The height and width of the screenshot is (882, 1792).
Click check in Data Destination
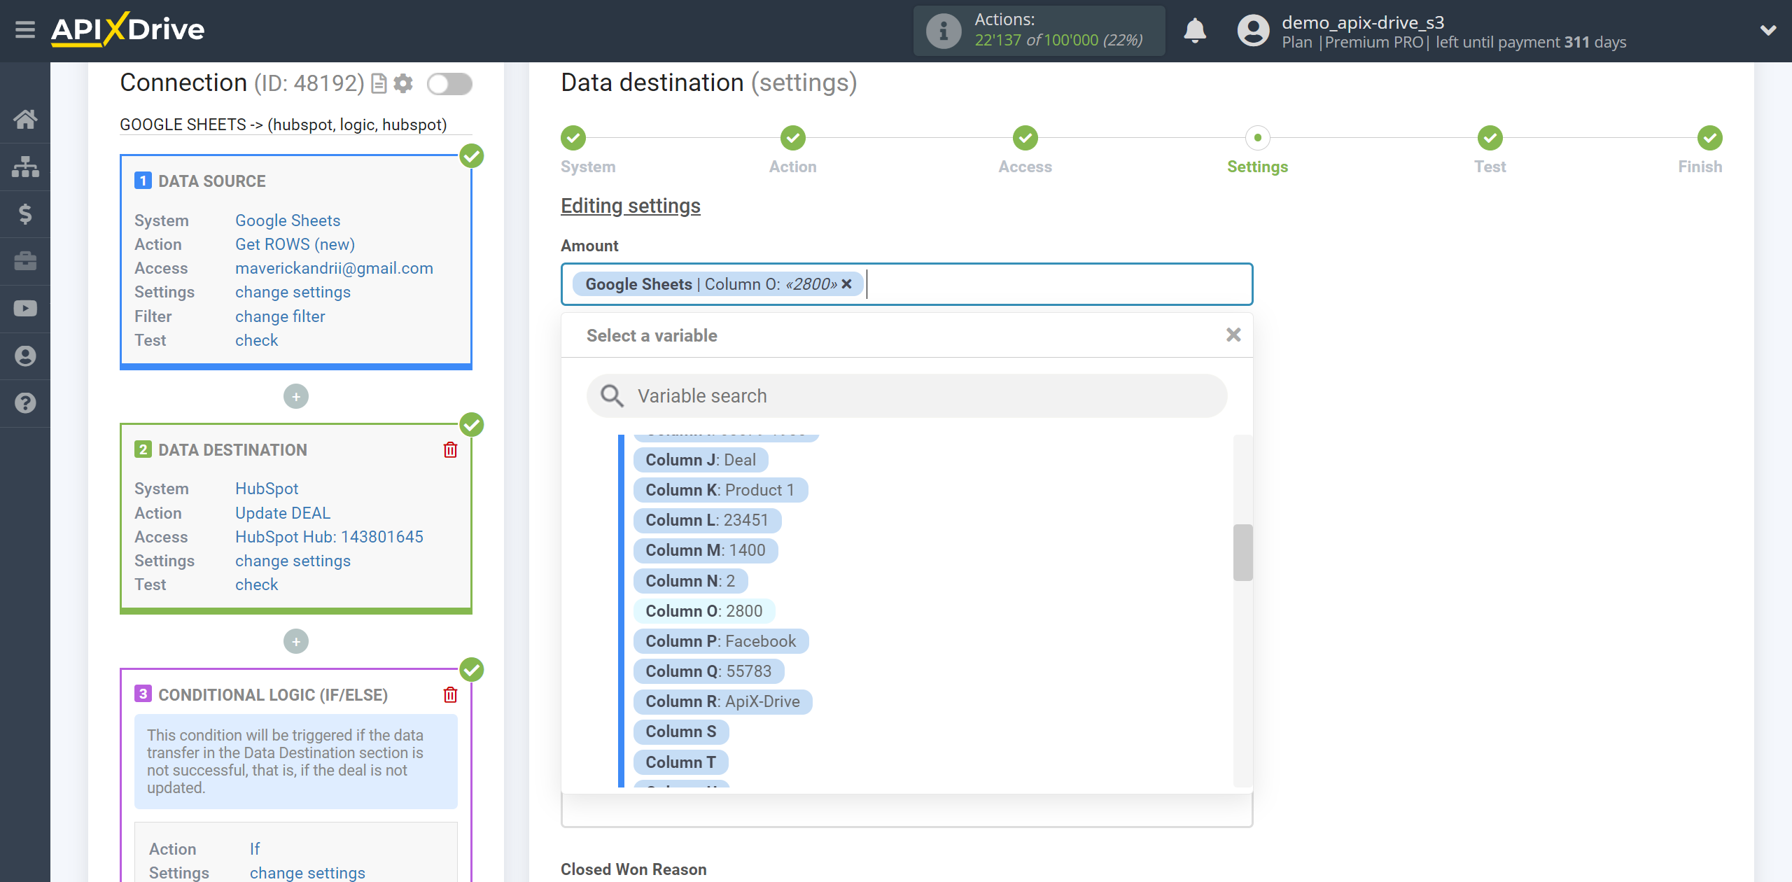pos(256,584)
